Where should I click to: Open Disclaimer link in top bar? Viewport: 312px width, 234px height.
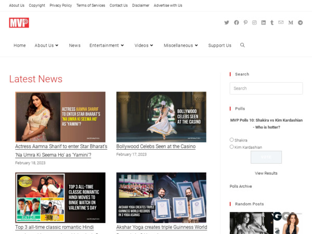(141, 5)
